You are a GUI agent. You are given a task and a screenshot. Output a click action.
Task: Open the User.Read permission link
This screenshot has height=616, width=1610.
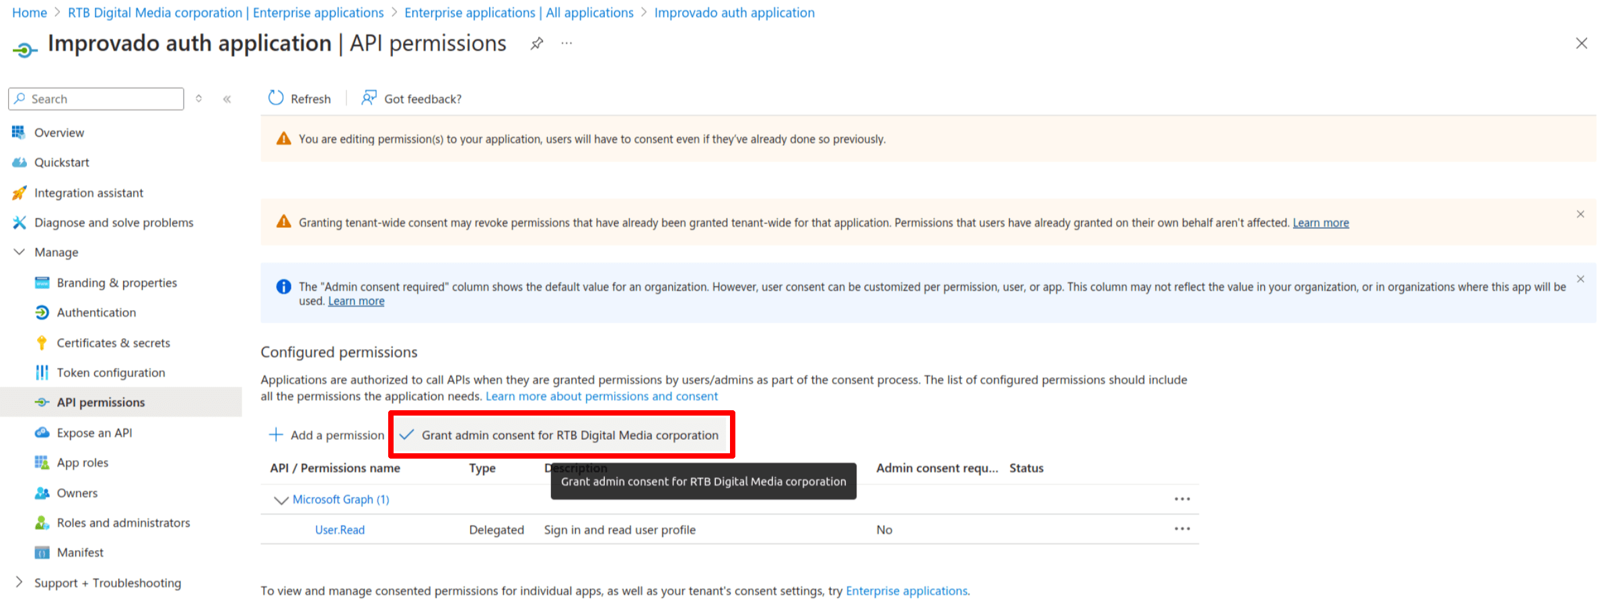[340, 530]
